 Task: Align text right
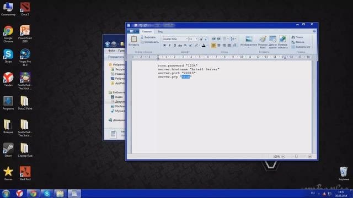[x=224, y=45]
